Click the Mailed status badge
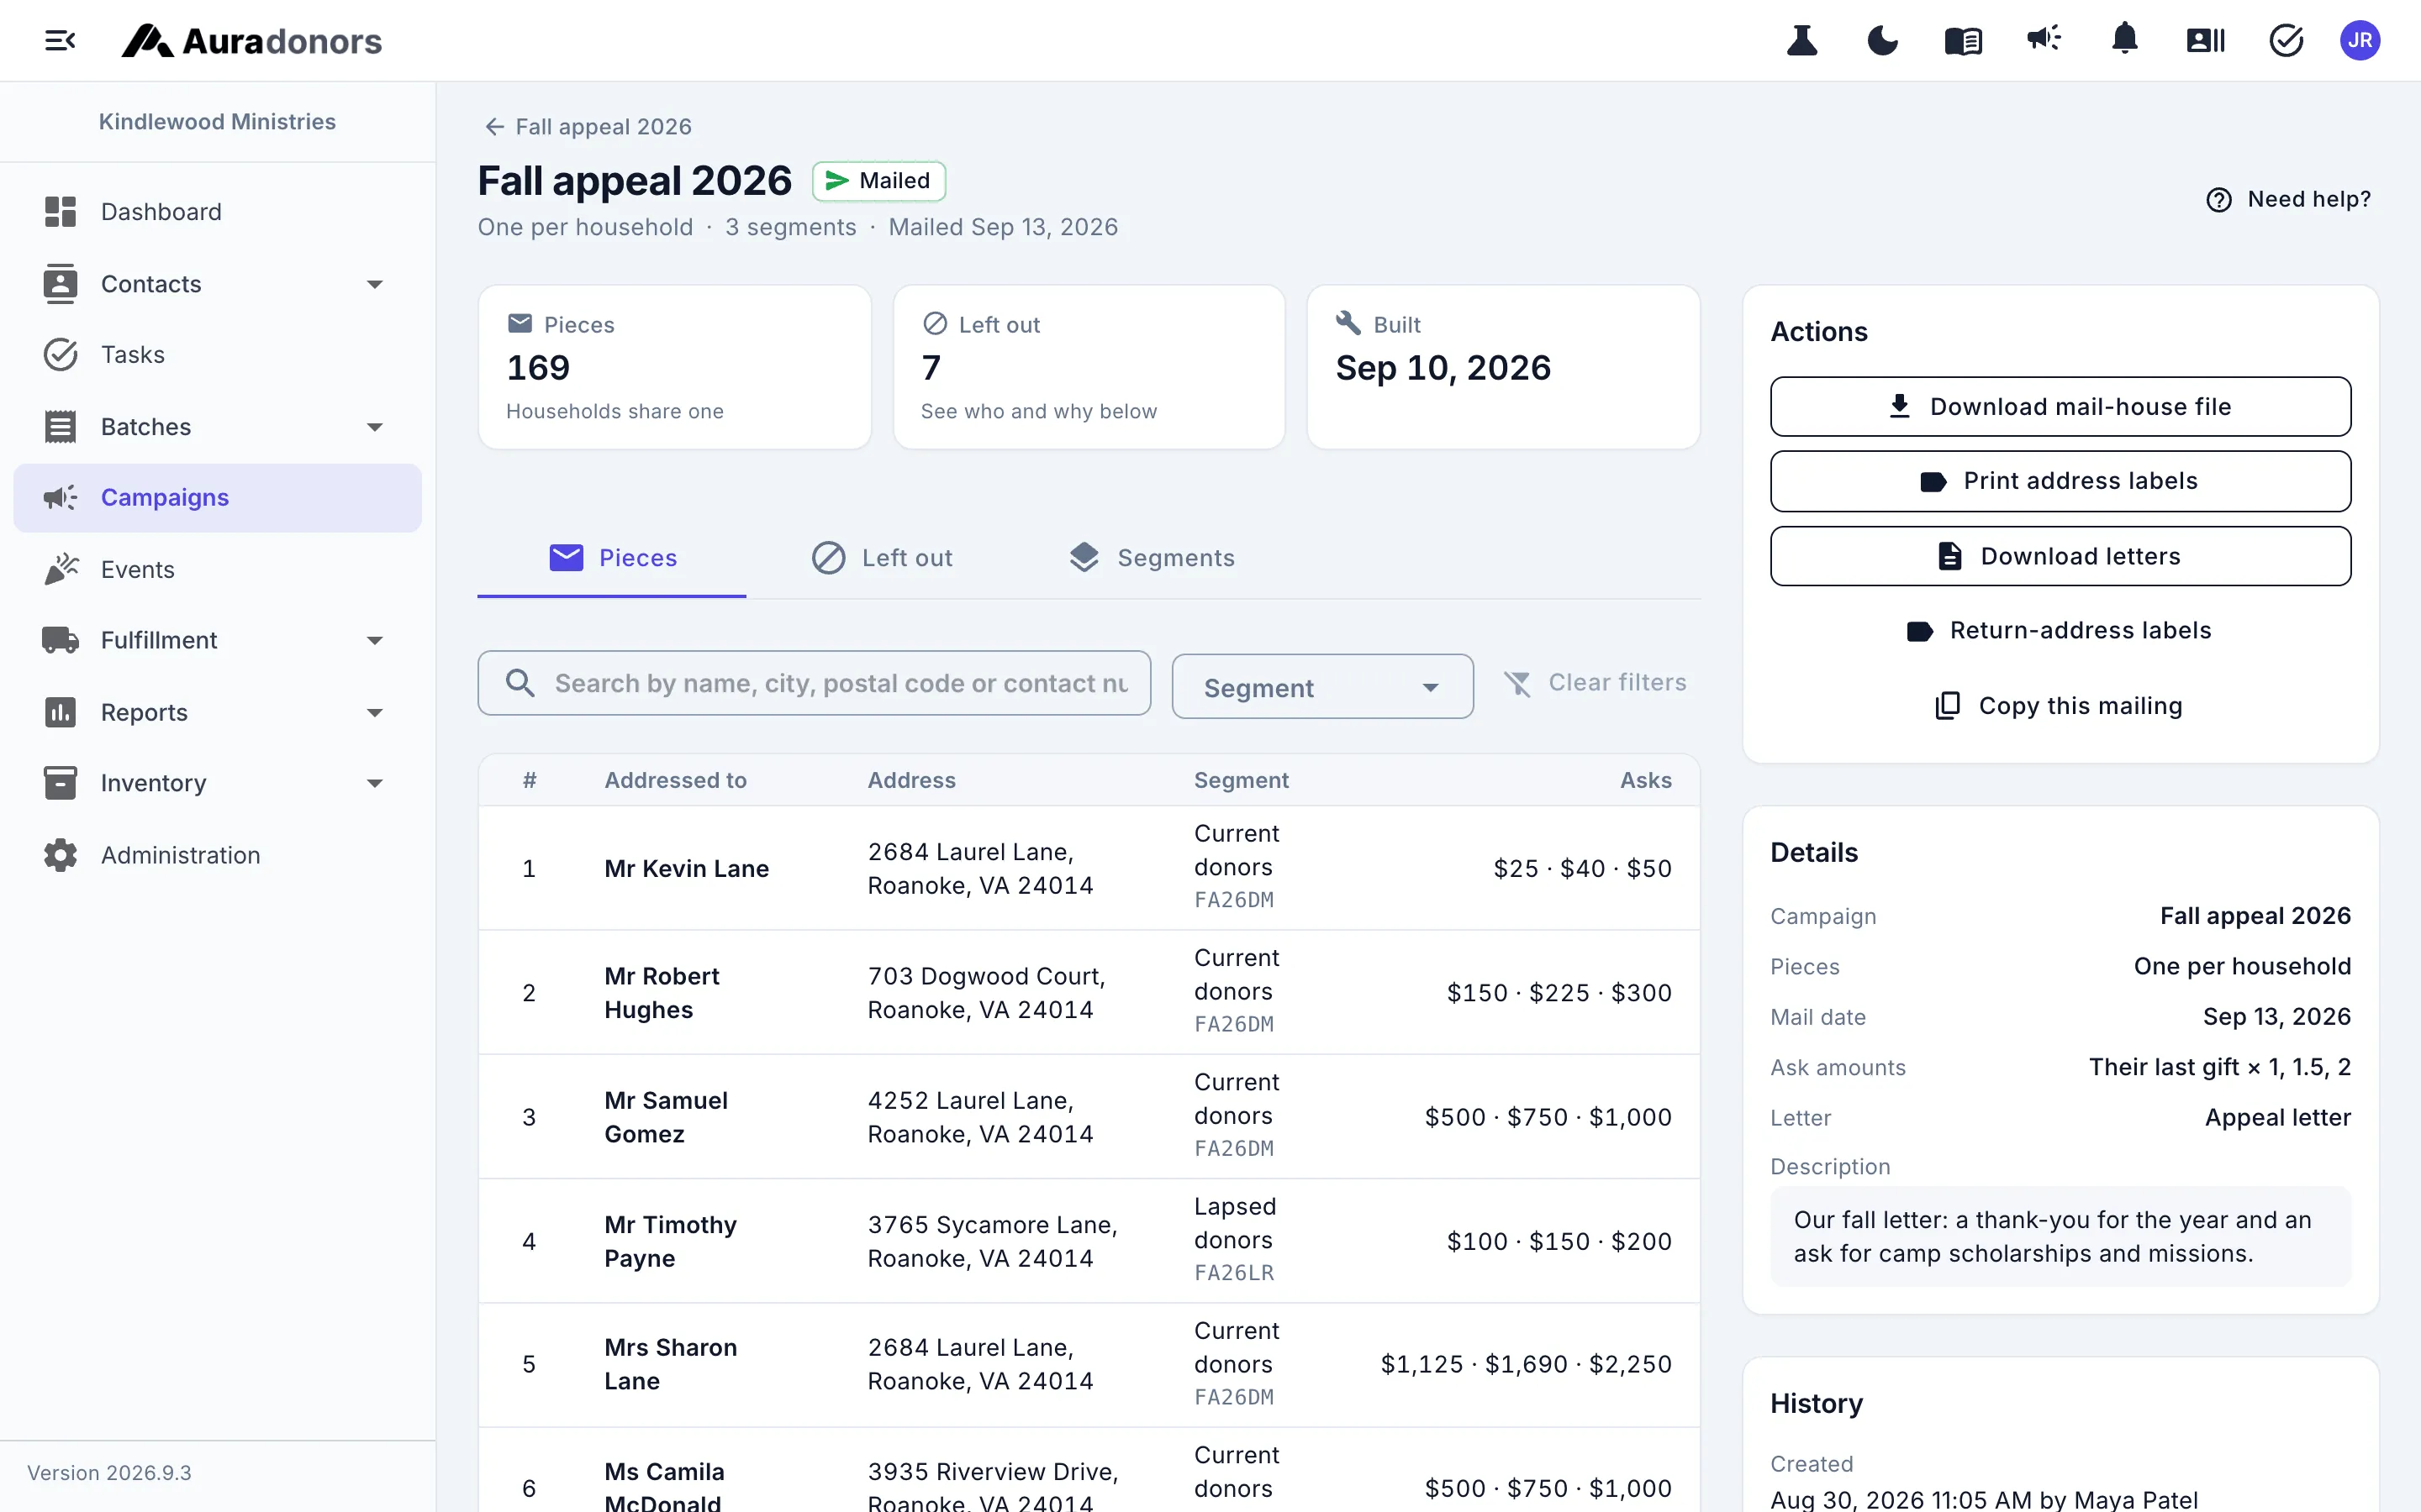This screenshot has width=2421, height=1512. pyautogui.click(x=878, y=181)
